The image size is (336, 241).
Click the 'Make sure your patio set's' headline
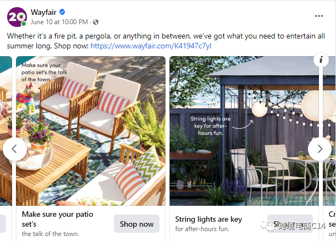[57, 219]
